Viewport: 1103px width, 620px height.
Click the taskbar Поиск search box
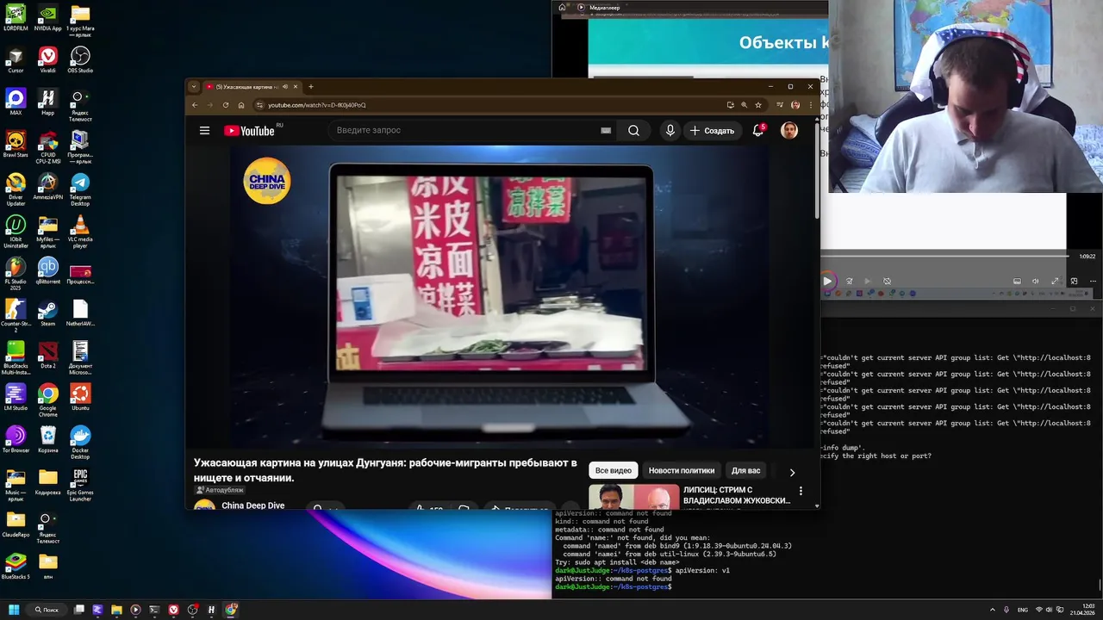click(47, 610)
